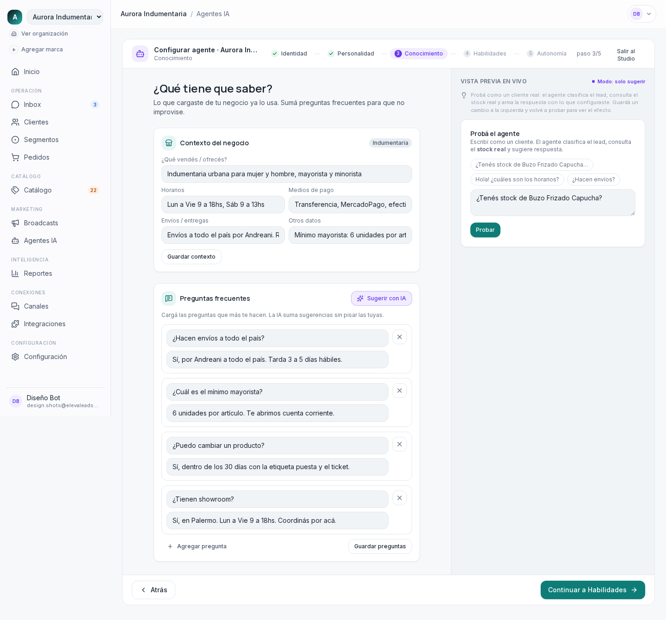Select the '¿Hacen envíos?' suggestion chip
This screenshot has height=620, width=666.
point(593,180)
